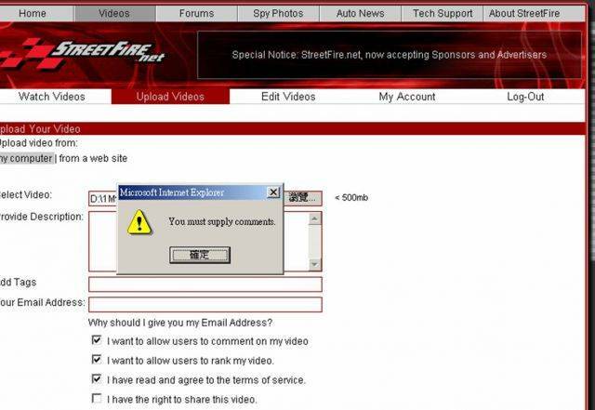Open the Tech Support tab
The width and height of the screenshot is (595, 410).
pyautogui.click(x=443, y=14)
